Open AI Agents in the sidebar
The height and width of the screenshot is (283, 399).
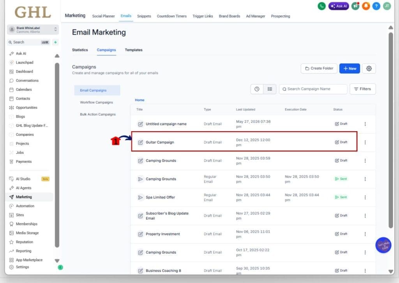pyautogui.click(x=23, y=188)
